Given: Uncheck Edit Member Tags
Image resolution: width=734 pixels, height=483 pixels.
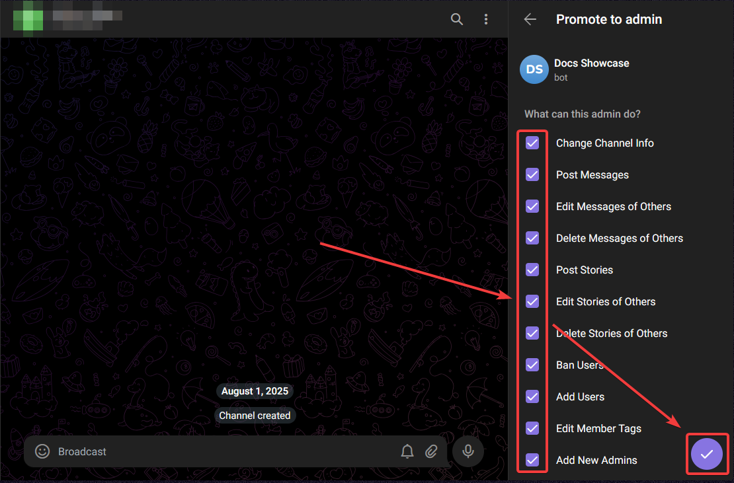Looking at the screenshot, I should [x=532, y=428].
